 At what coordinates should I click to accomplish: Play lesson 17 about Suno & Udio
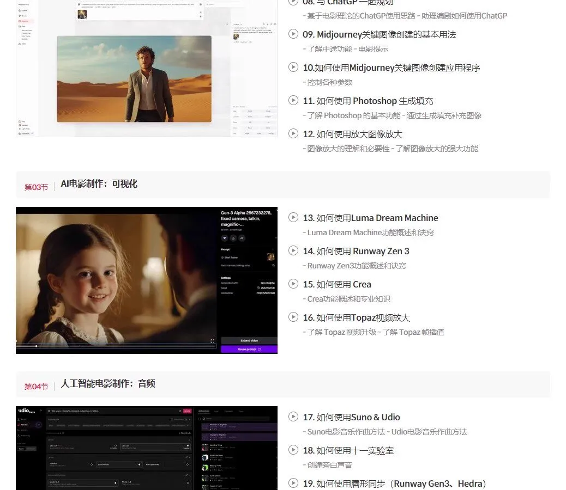pyautogui.click(x=293, y=417)
